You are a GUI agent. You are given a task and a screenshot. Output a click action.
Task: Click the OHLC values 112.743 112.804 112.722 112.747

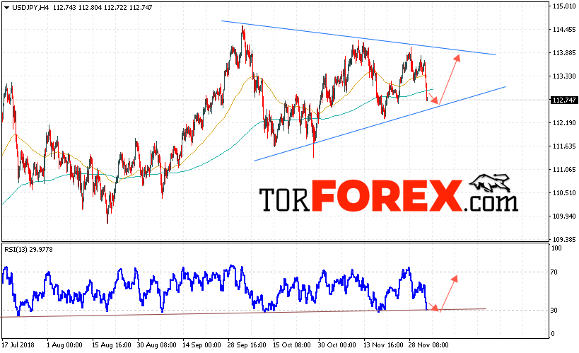pos(103,7)
